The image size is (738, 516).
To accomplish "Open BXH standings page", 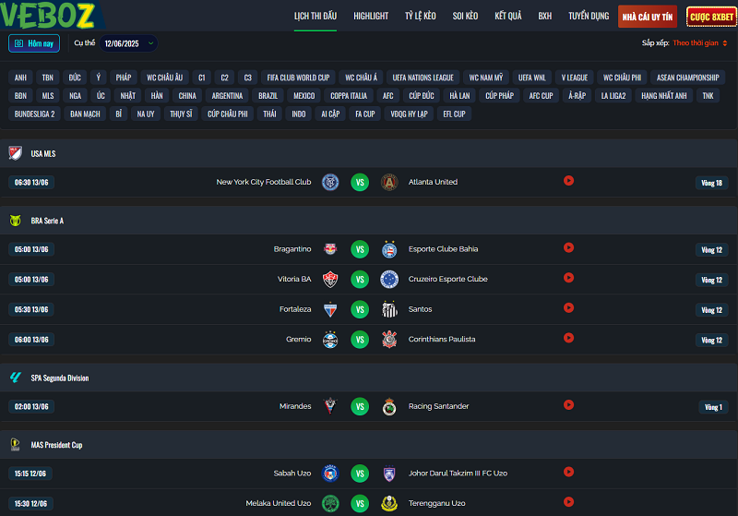I will [x=545, y=16].
